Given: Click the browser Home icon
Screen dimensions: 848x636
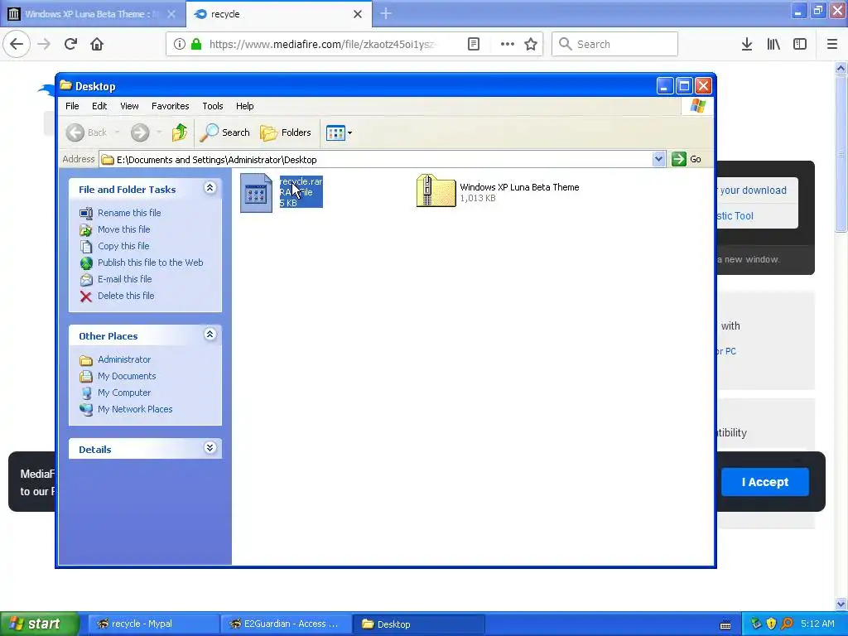Looking at the screenshot, I should [97, 44].
